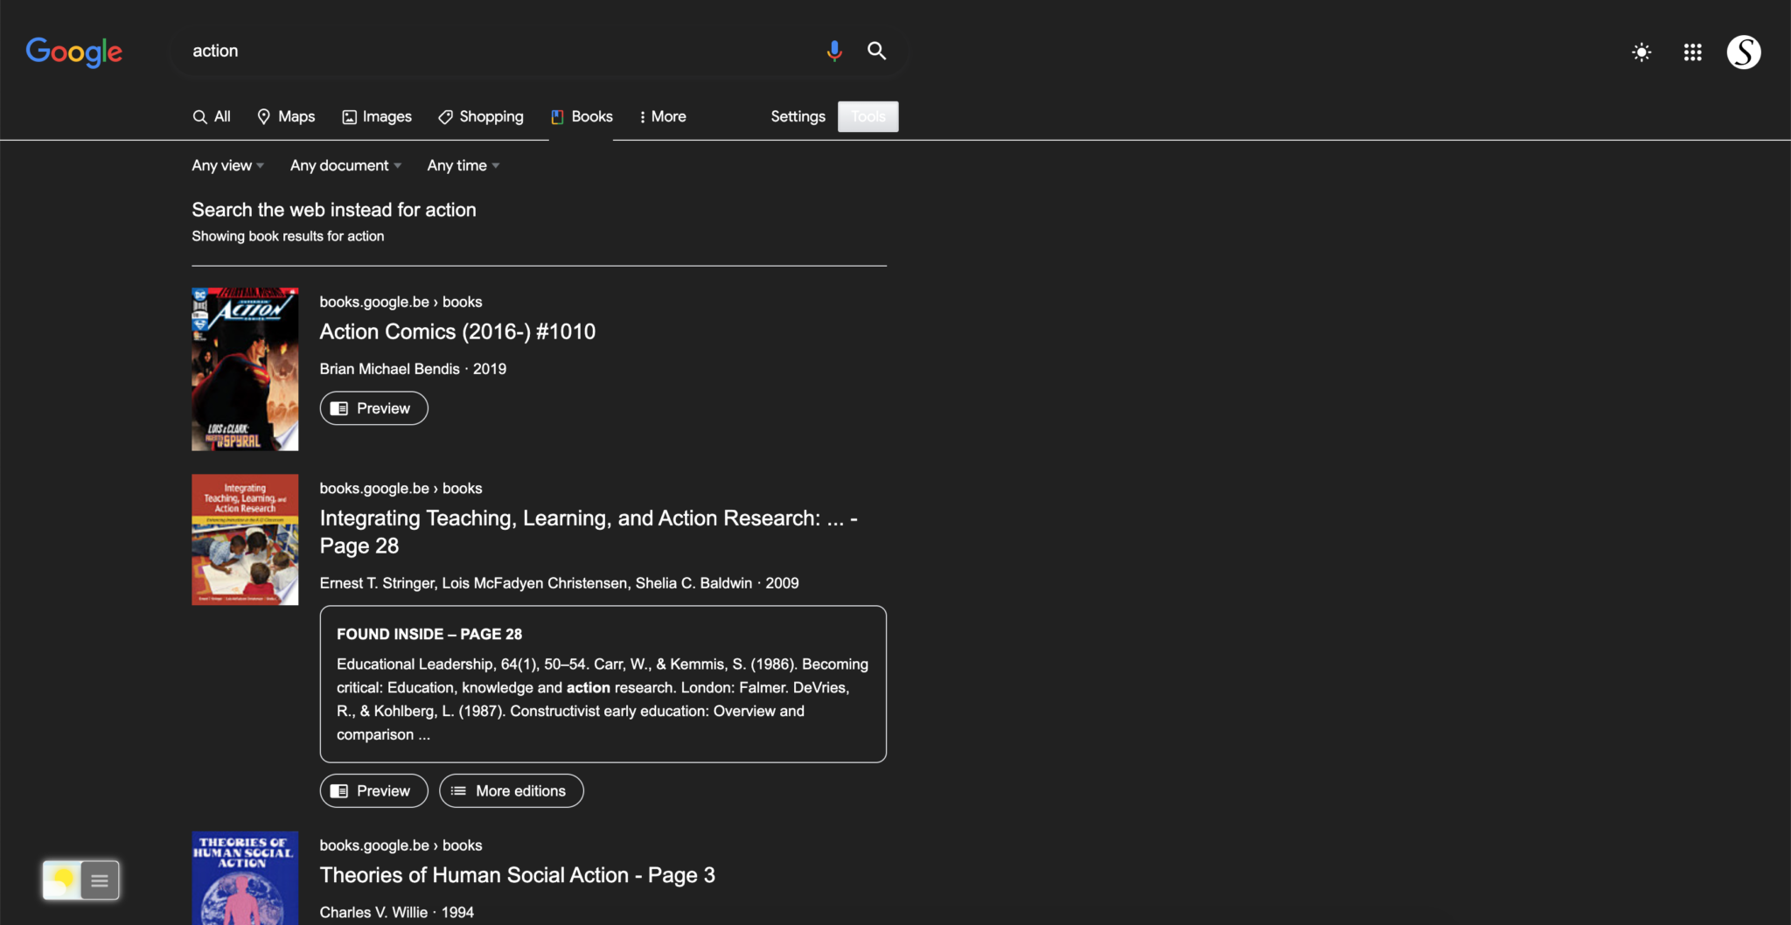The image size is (1791, 925).
Task: Open the More search categories menu
Action: point(662,116)
